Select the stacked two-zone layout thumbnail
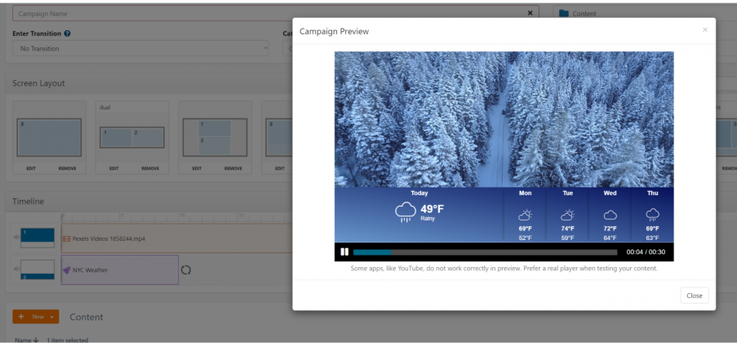This screenshot has width=737, height=343. click(215, 137)
